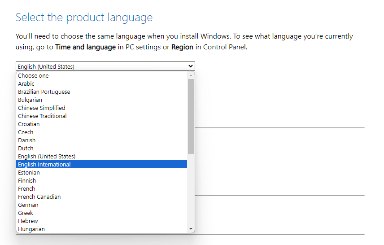Image resolution: width=384 pixels, height=245 pixels.
Task: Select Czech language entry
Action: (102, 132)
